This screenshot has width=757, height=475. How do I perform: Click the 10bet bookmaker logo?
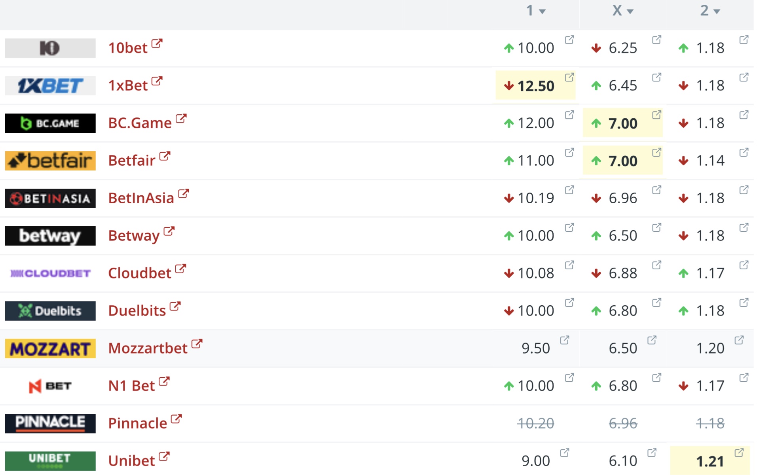click(50, 48)
